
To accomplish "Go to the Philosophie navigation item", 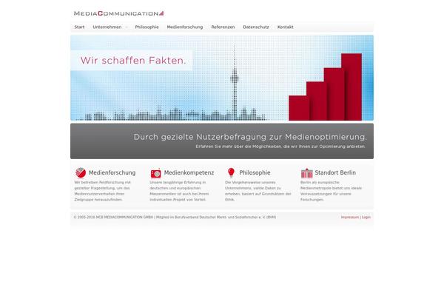I will coord(147,27).
